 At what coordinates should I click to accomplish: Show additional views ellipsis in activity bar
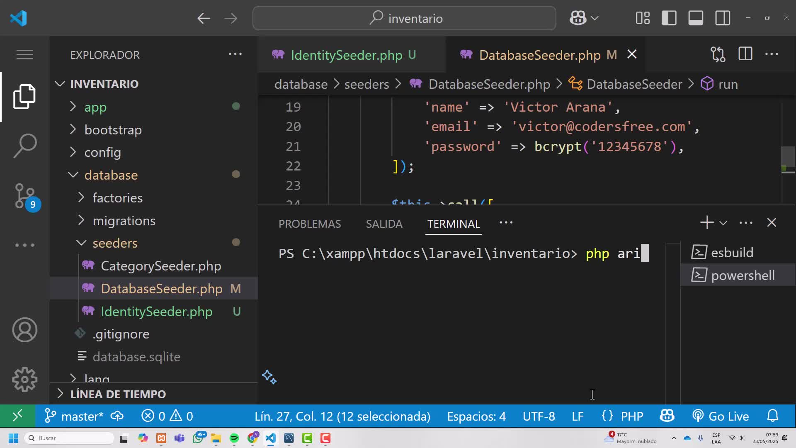[24, 245]
